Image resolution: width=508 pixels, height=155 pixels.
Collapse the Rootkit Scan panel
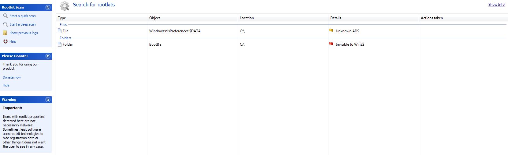(48, 7)
